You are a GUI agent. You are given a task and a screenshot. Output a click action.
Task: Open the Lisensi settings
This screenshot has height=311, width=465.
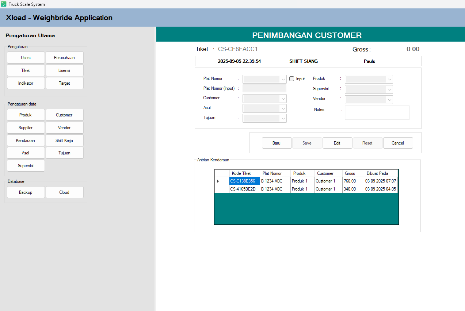coord(64,70)
